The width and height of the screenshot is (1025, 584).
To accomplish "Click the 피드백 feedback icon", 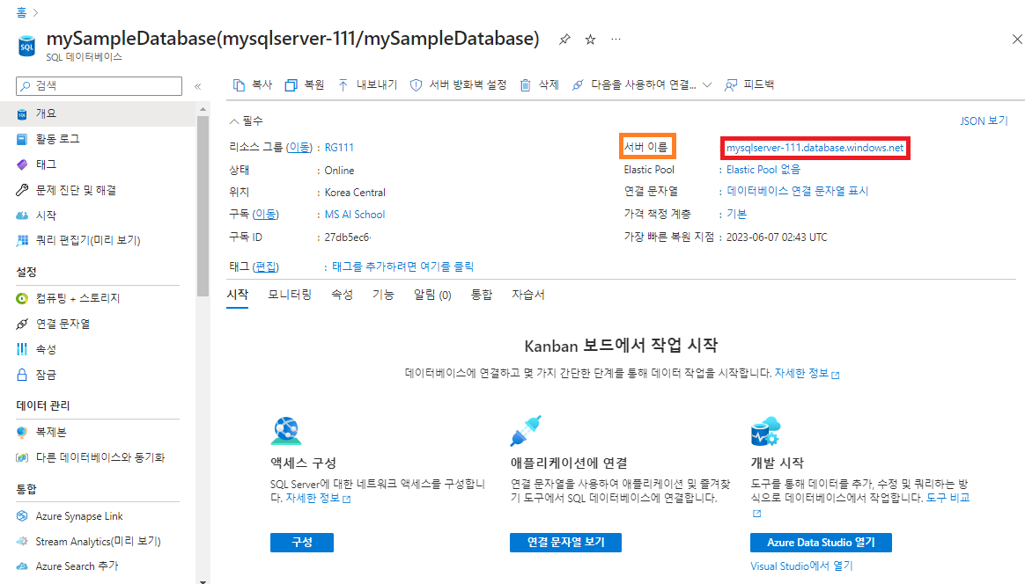I will coord(731,85).
